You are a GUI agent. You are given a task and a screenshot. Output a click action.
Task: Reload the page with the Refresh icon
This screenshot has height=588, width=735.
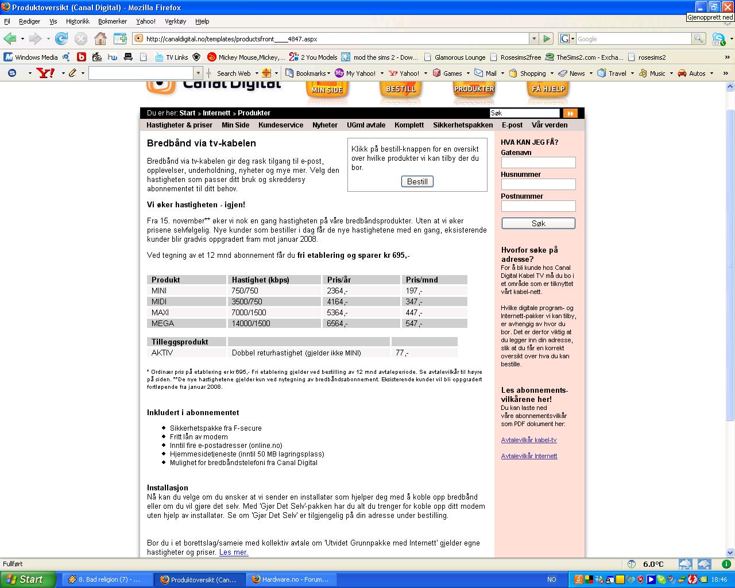point(61,38)
